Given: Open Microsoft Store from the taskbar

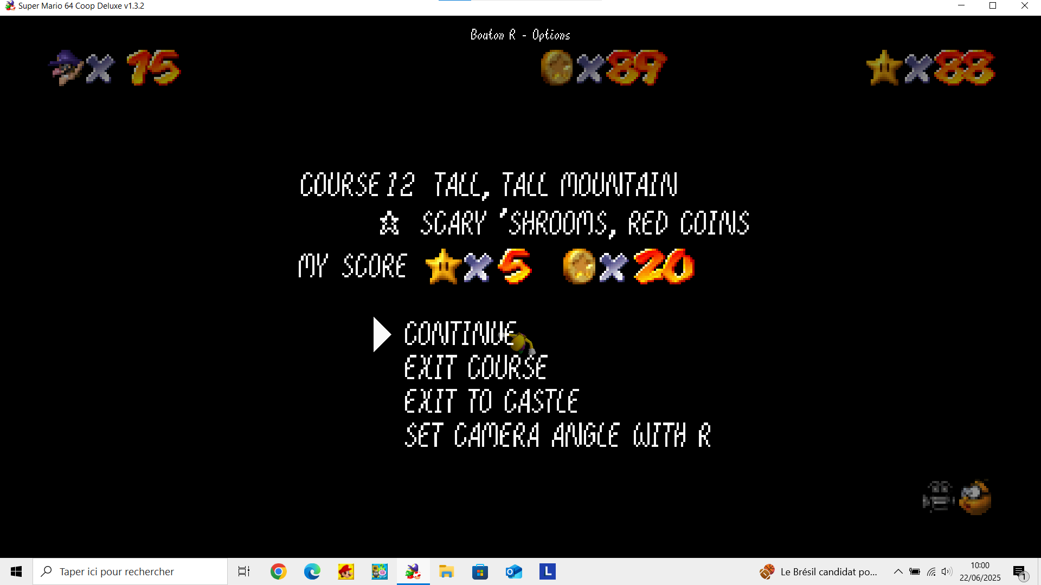Looking at the screenshot, I should tap(480, 571).
